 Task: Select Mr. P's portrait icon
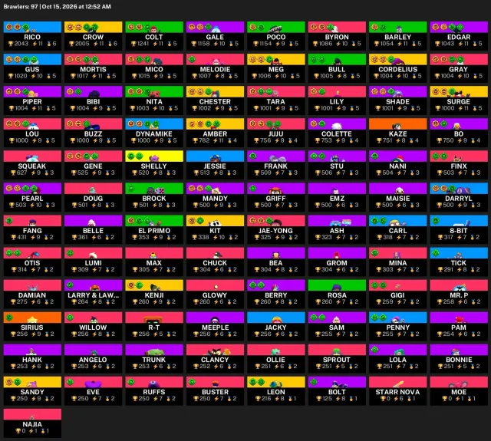(460, 288)
